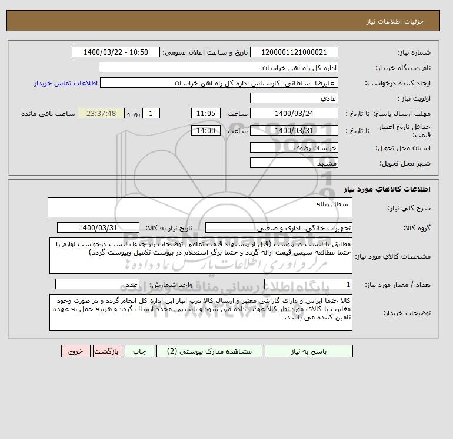This screenshot has height=439, width=453.
Task: Click goods group field تجهیزات خانگی، اداری و صنعتی
Action: click(x=279, y=227)
